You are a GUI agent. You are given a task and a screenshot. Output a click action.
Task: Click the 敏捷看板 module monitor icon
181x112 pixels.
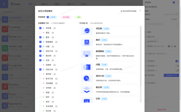87,54
